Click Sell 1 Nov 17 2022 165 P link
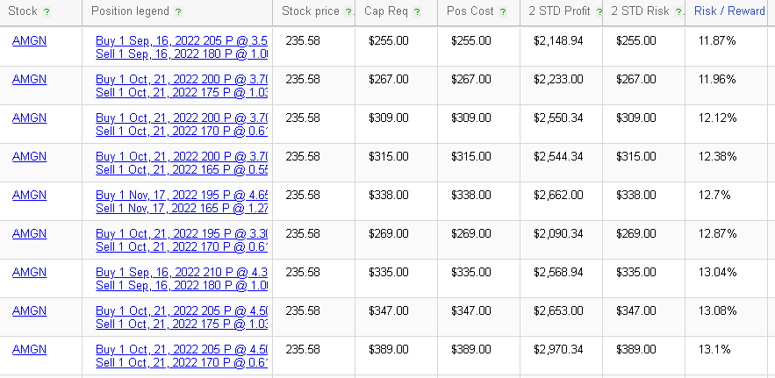 tap(182, 208)
